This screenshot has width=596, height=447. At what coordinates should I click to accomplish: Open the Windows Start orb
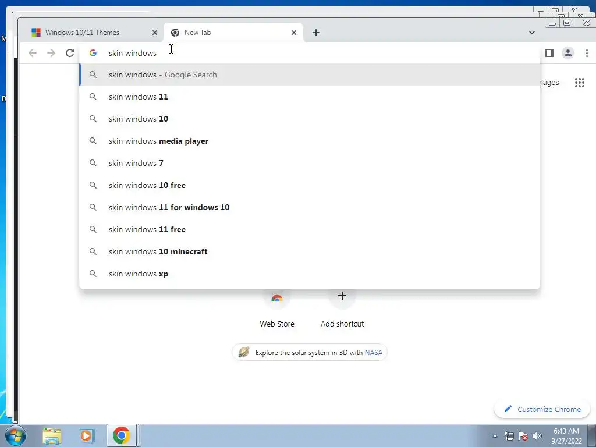(x=16, y=435)
